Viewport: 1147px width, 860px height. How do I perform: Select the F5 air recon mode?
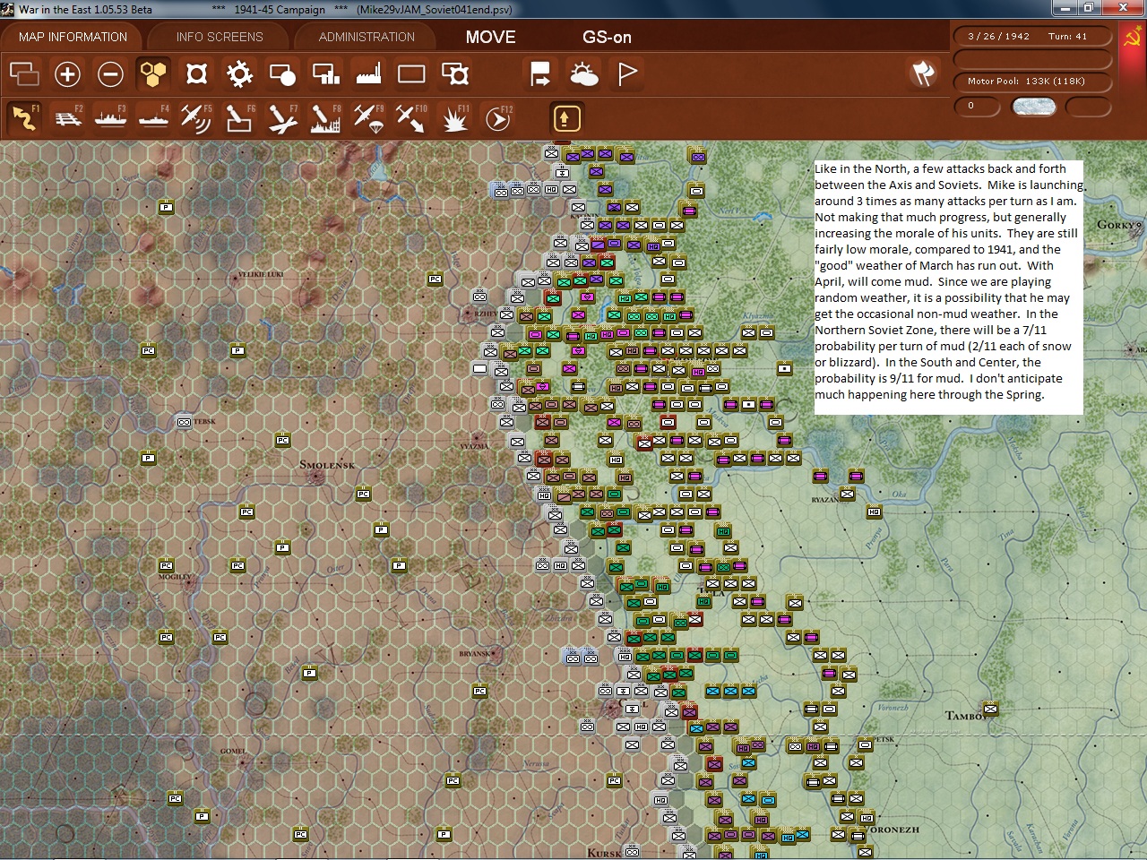(x=196, y=117)
